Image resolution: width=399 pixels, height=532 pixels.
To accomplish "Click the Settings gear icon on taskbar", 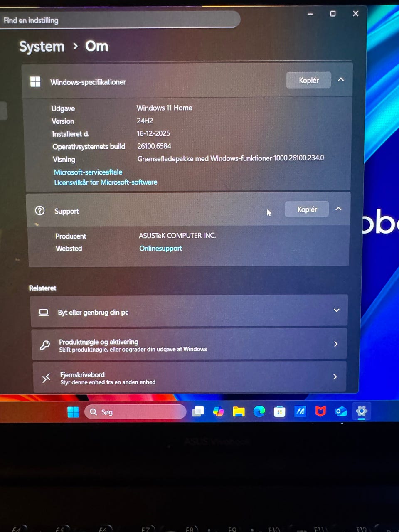I will [x=362, y=411].
